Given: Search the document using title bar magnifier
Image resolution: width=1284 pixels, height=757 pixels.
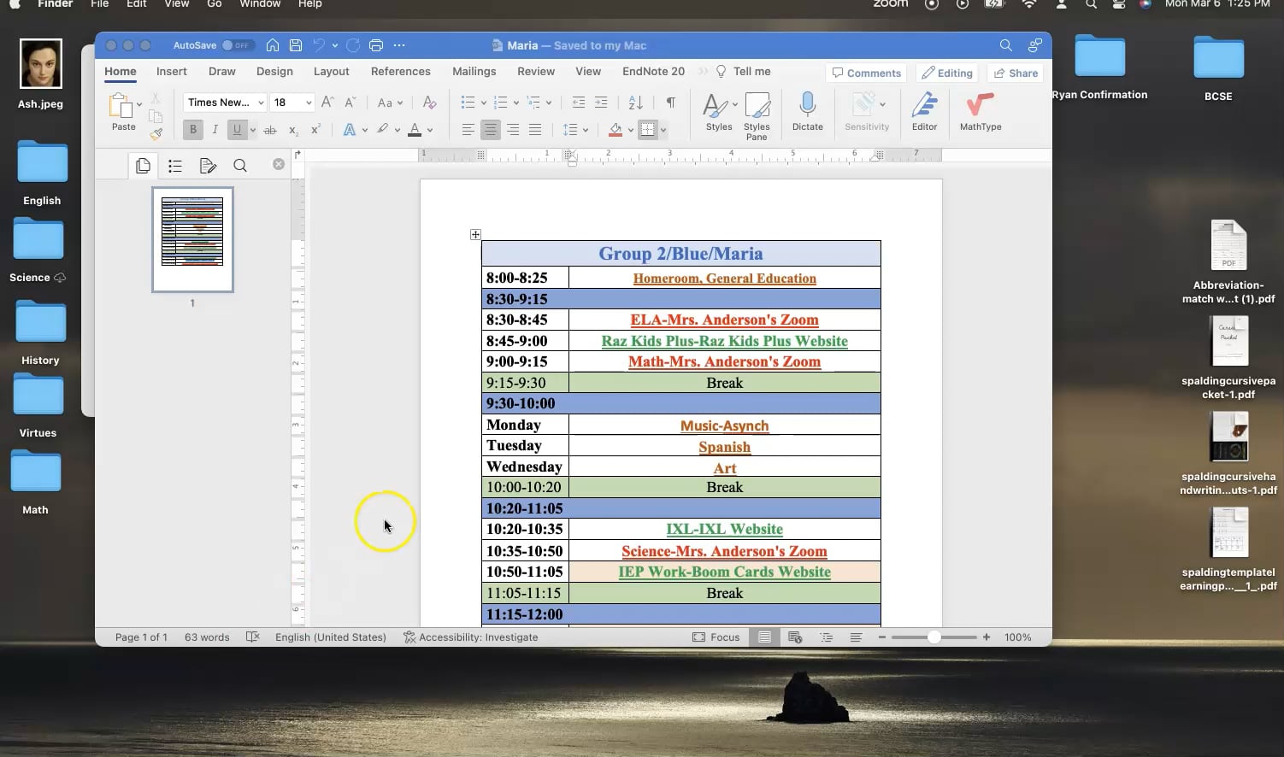Looking at the screenshot, I should pos(1006,45).
